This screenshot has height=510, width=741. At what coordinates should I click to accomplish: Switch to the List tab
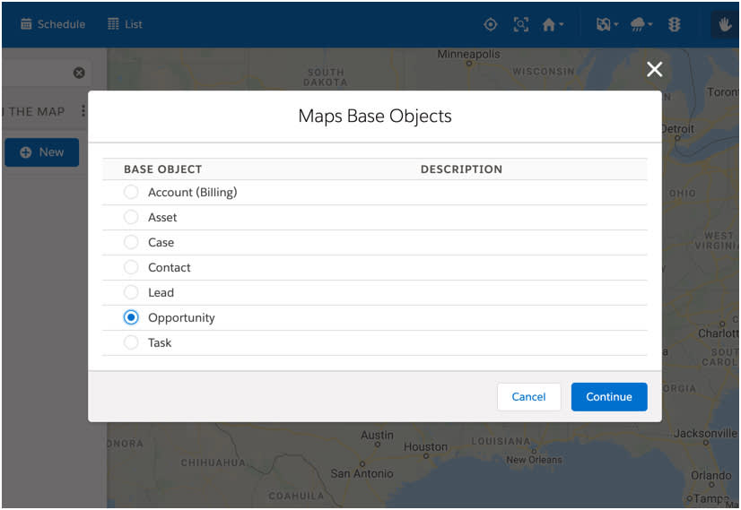tap(125, 24)
